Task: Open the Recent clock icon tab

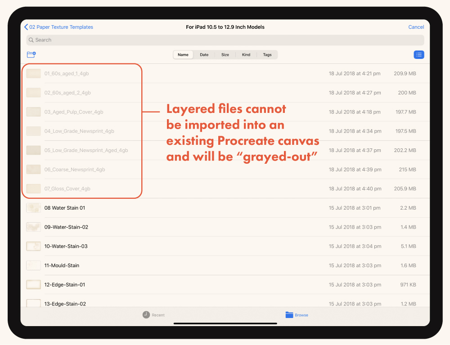Action: point(146,315)
